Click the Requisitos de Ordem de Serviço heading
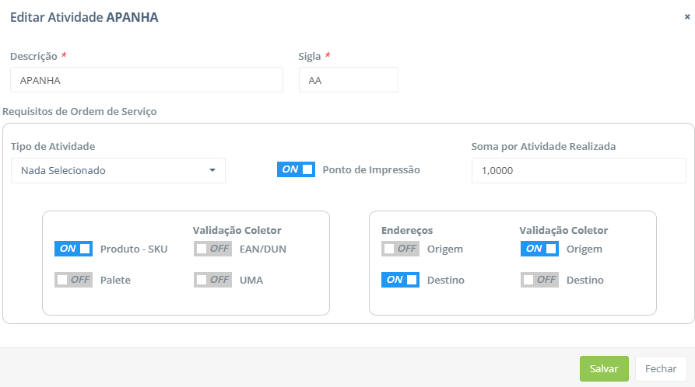This screenshot has height=387, width=695. 80,111
